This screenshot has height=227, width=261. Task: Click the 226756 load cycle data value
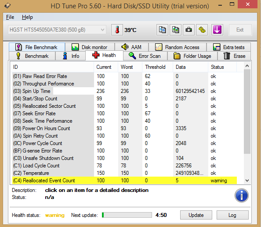[184, 166]
